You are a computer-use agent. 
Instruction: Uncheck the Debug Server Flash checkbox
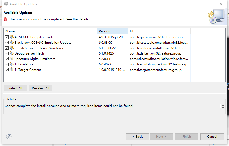7,53
